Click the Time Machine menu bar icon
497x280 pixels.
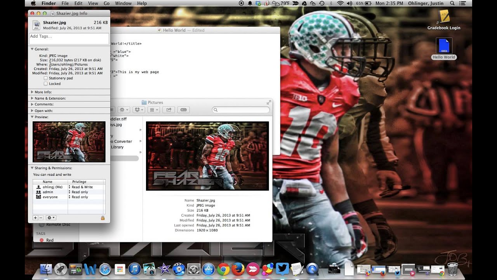click(321, 3)
